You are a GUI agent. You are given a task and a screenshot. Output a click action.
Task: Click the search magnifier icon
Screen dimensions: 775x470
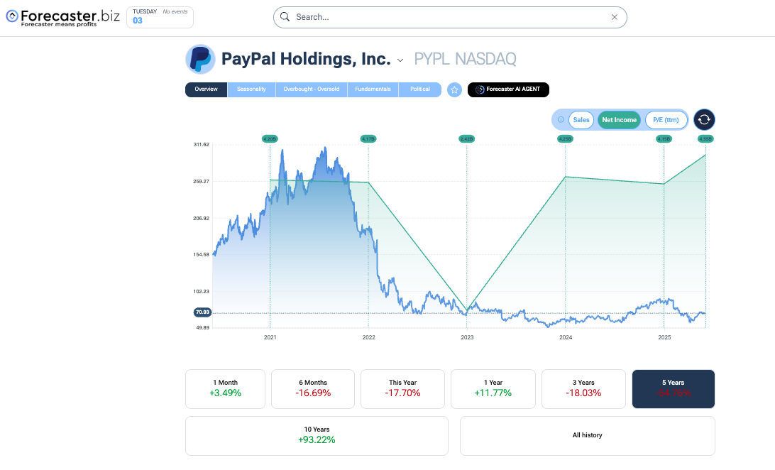(285, 17)
